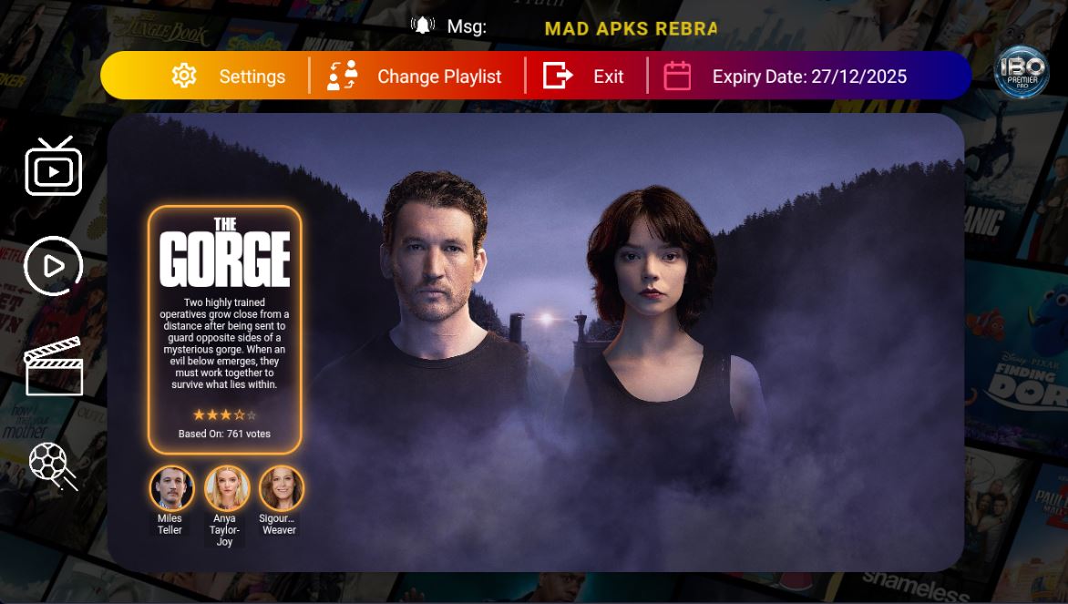The image size is (1068, 604).
Task: Click the scrolling MAD APKS message
Action: pyautogui.click(x=631, y=28)
